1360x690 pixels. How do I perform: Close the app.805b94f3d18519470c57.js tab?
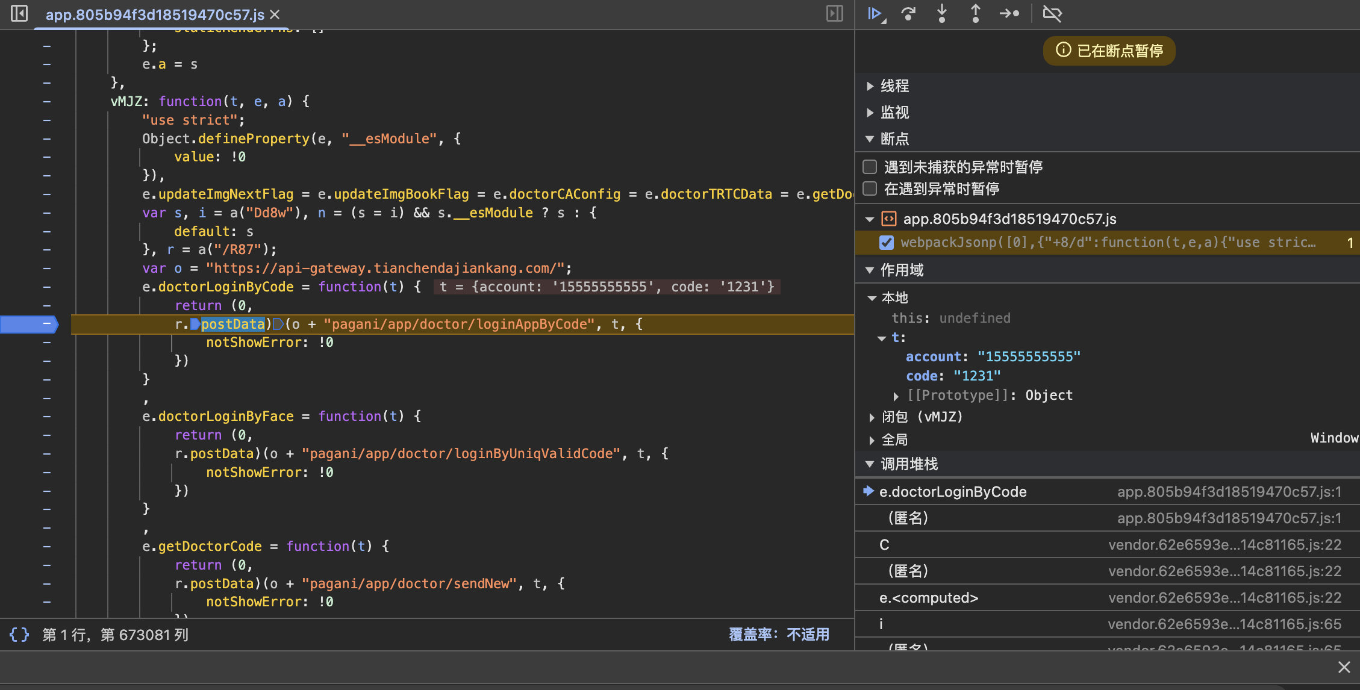click(275, 14)
